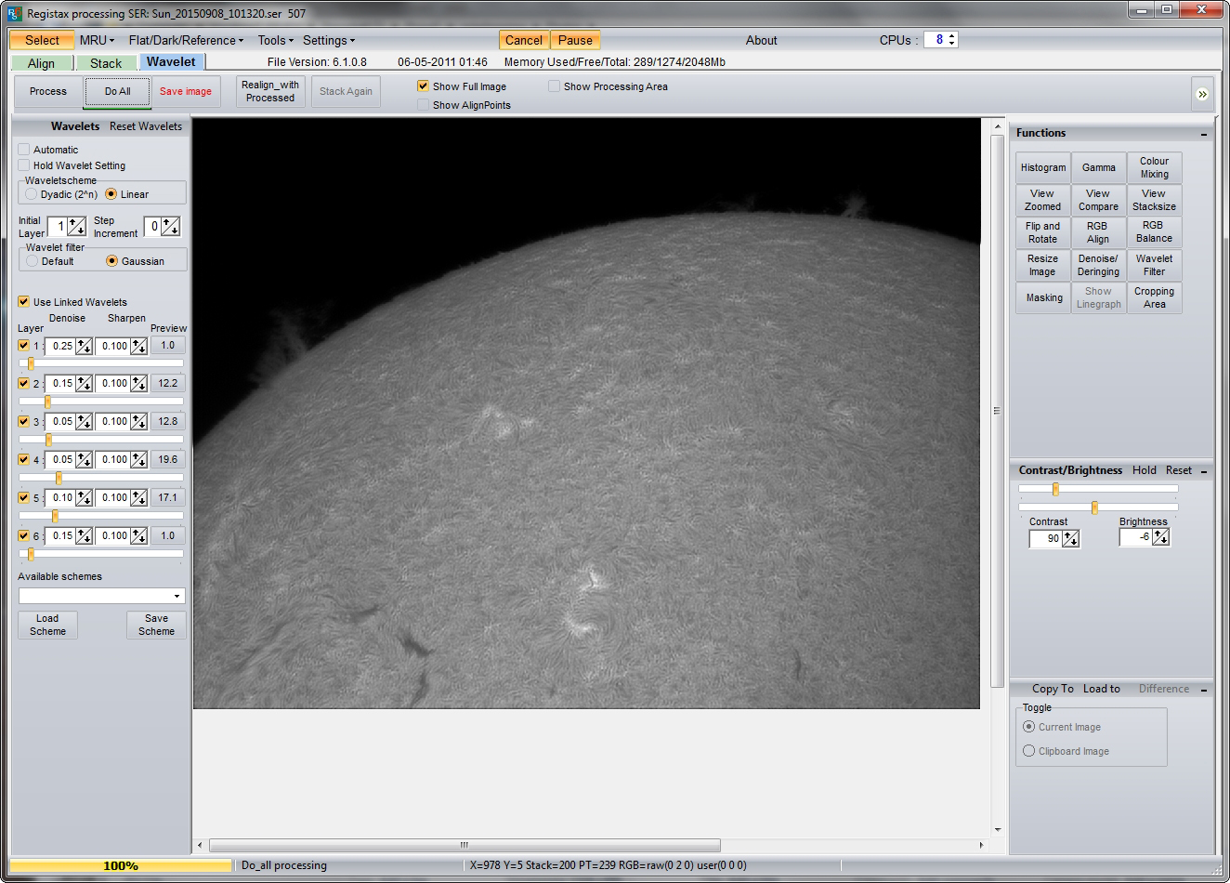The width and height of the screenshot is (1230, 883).
Task: Open the About menu item
Action: pyautogui.click(x=761, y=40)
